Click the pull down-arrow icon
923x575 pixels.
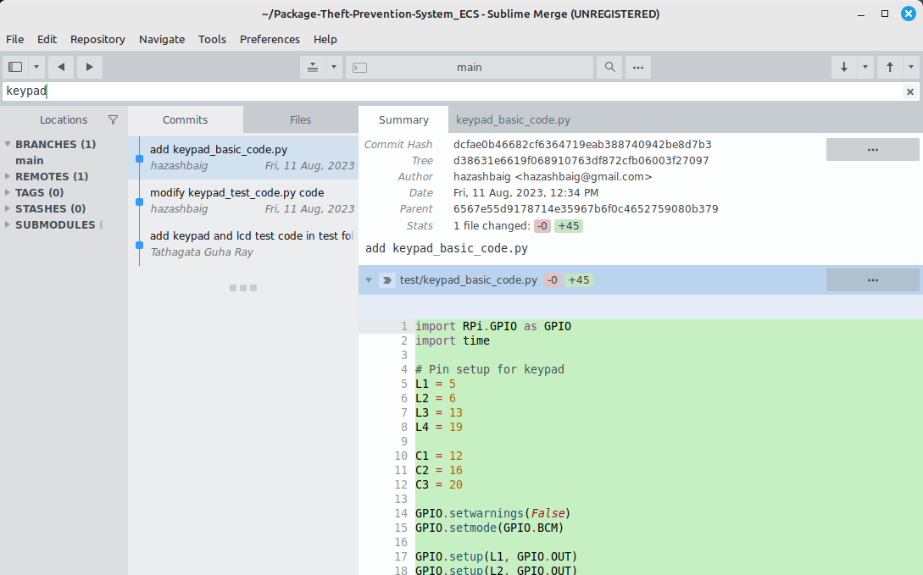coord(843,67)
